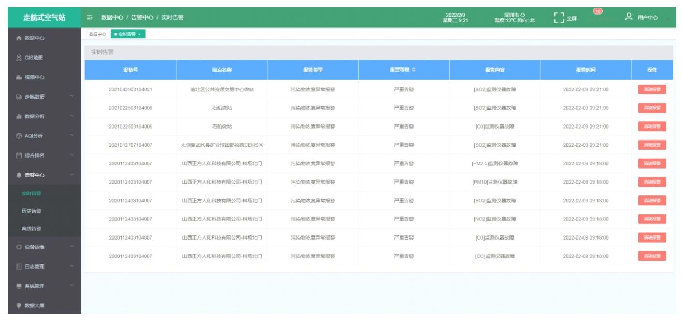Click the sidebar collapse hamburger icon
Viewport: 683px width, 322px height.
click(x=90, y=18)
